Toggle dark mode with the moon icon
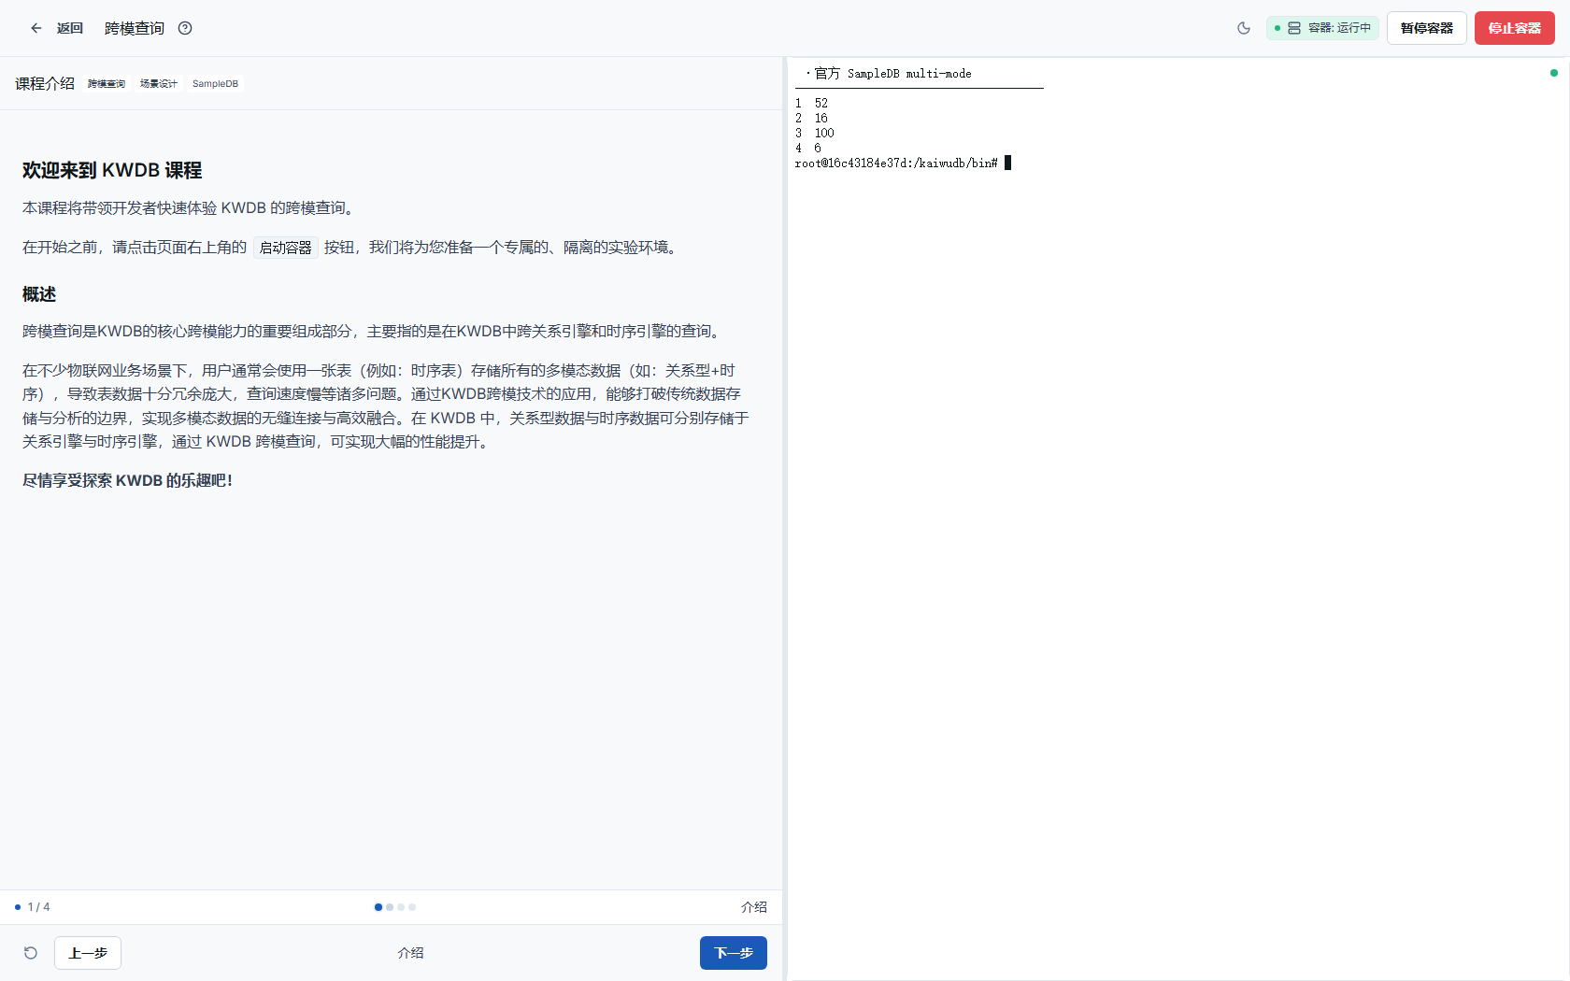This screenshot has width=1570, height=981. [x=1244, y=28]
